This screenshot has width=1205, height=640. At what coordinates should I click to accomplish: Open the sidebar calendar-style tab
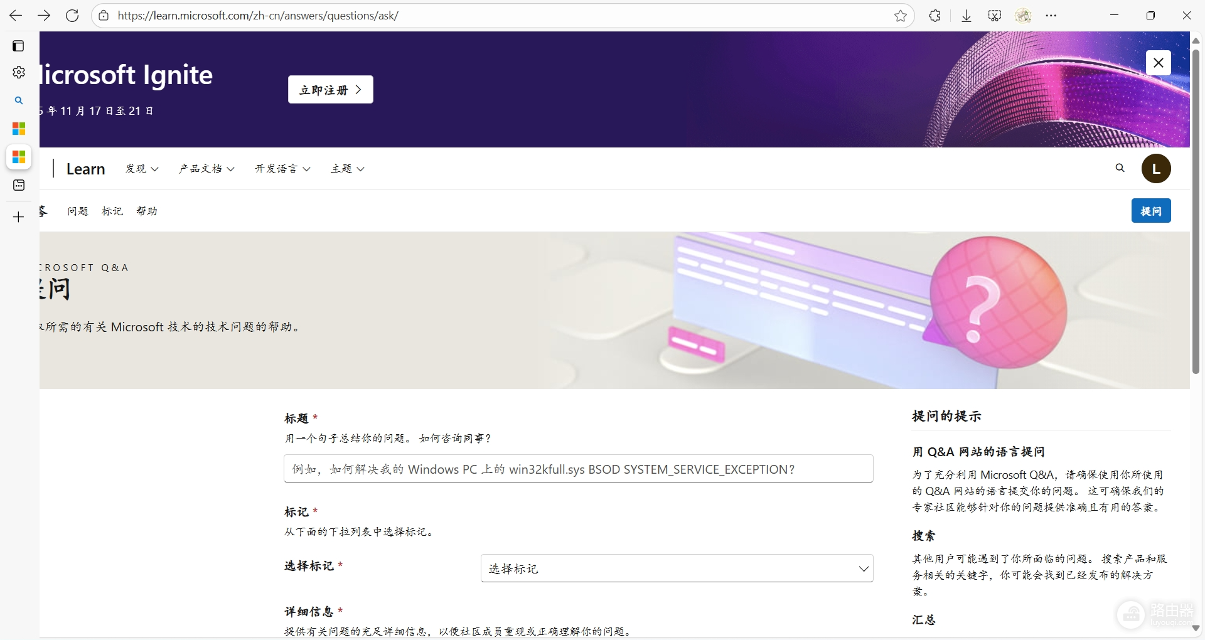(x=19, y=185)
